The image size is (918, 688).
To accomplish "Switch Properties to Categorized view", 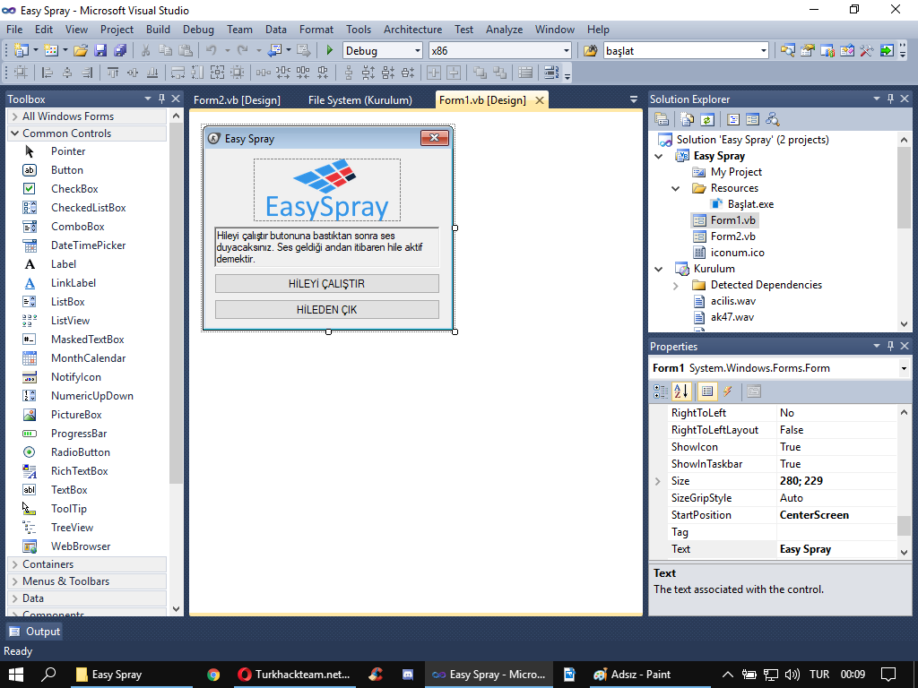I will point(661,391).
